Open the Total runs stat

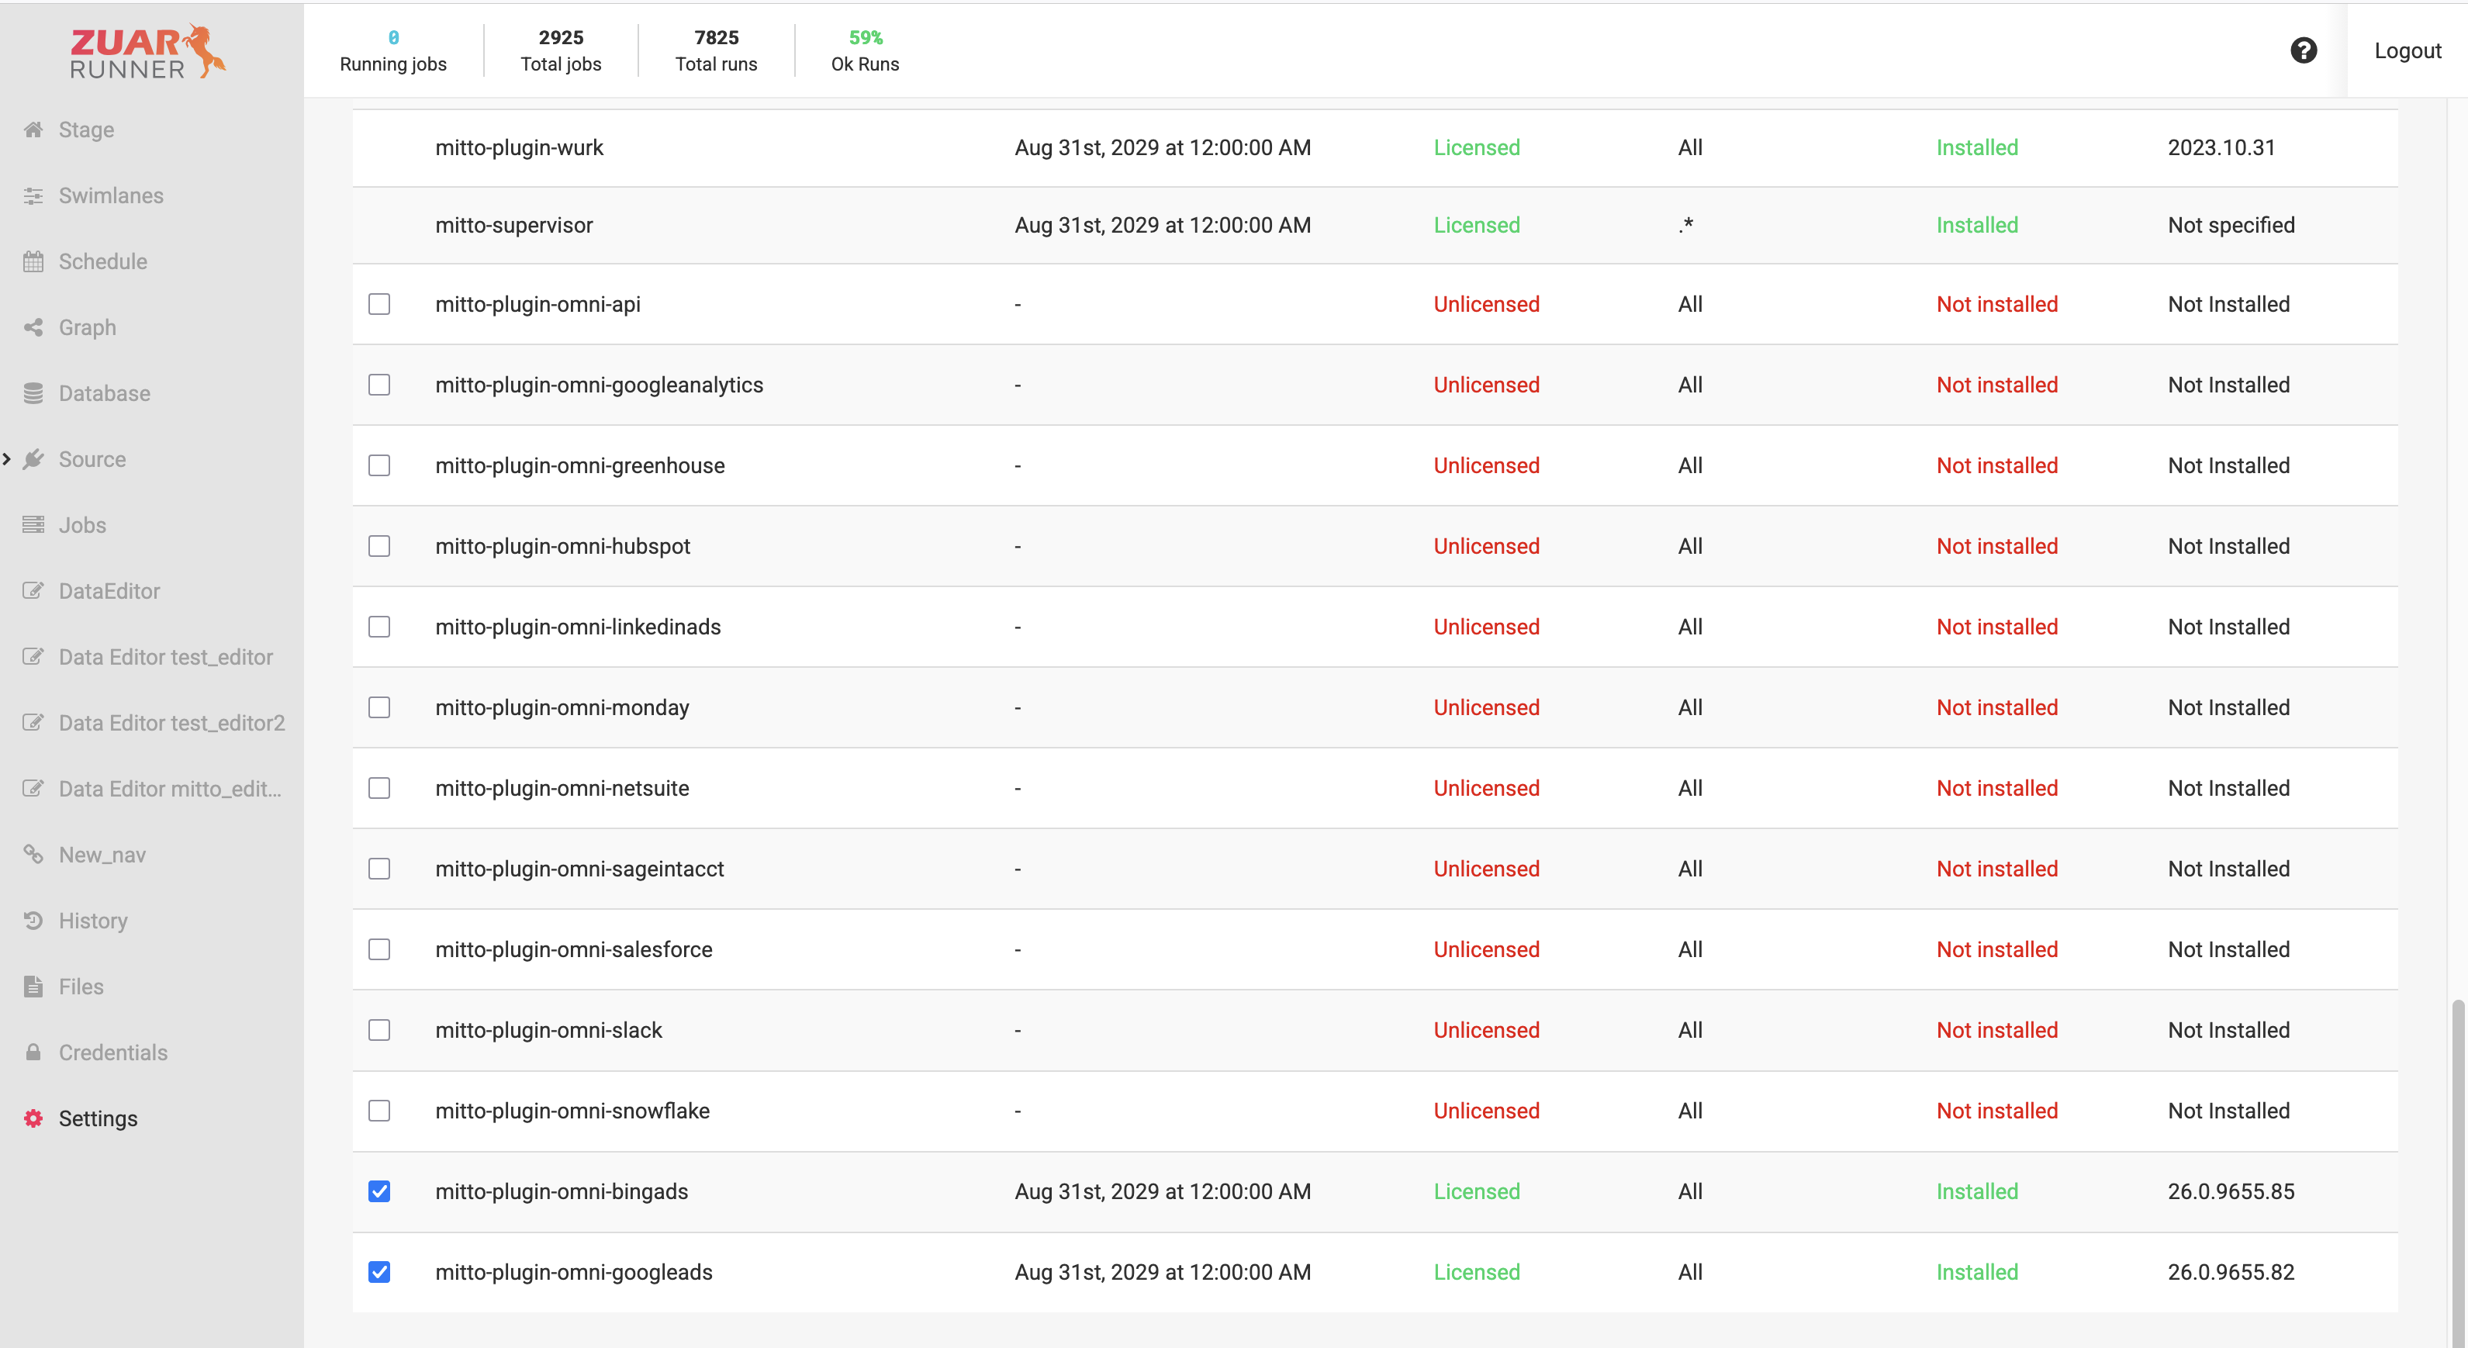(716, 50)
